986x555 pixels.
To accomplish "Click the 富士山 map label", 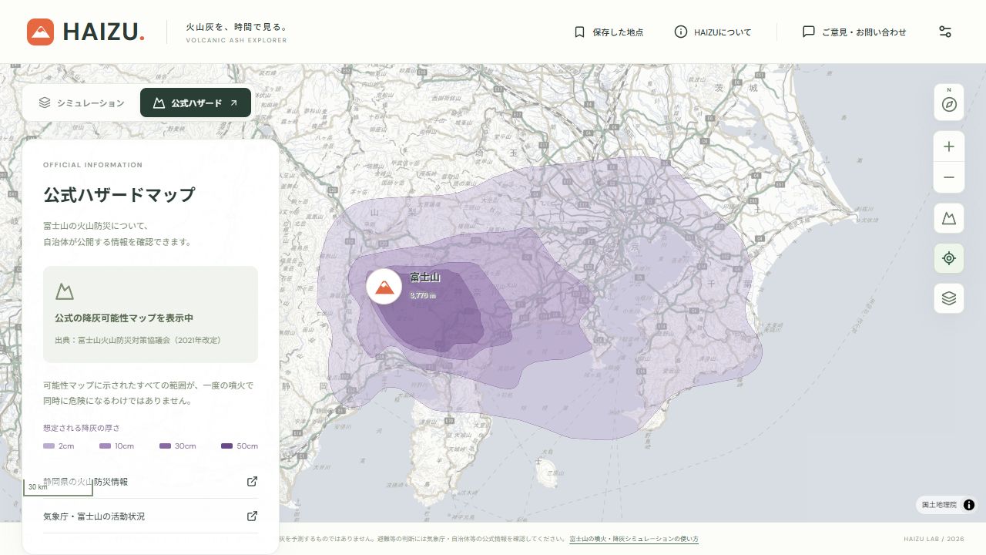I will (424, 277).
